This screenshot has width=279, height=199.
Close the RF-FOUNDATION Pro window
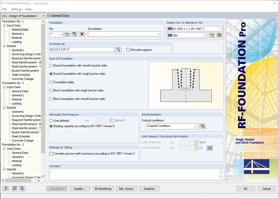[x=275, y=3]
